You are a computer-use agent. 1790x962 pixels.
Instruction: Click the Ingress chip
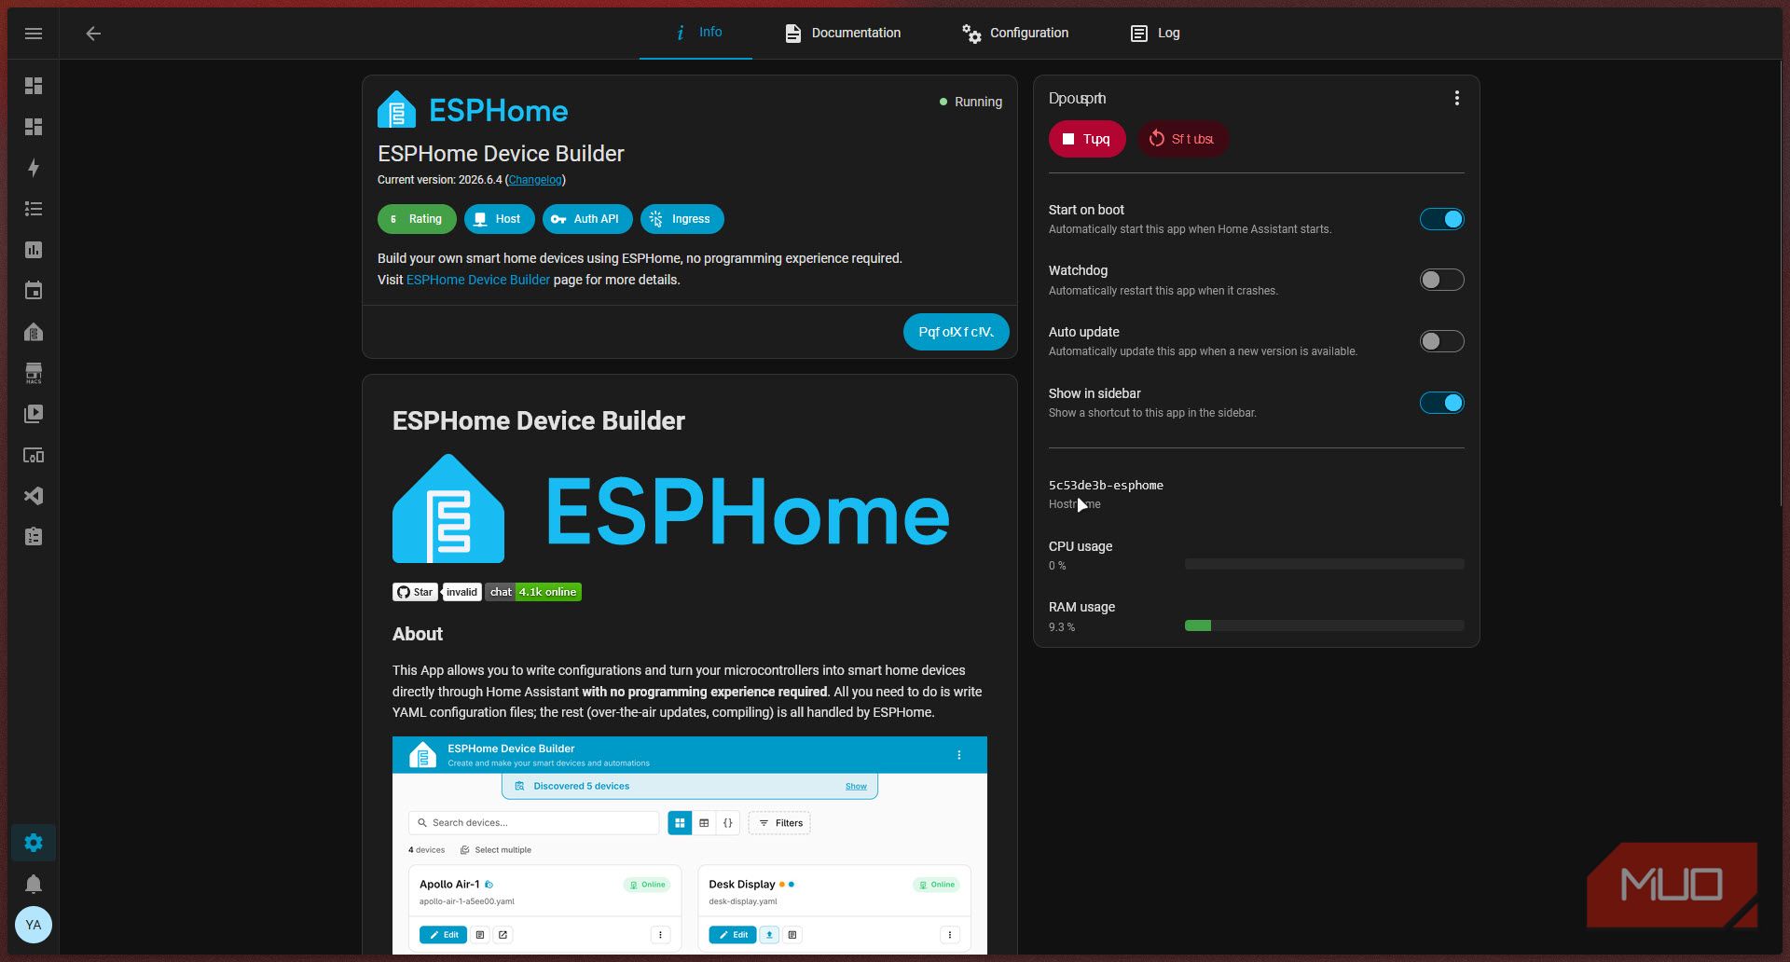[x=682, y=219]
